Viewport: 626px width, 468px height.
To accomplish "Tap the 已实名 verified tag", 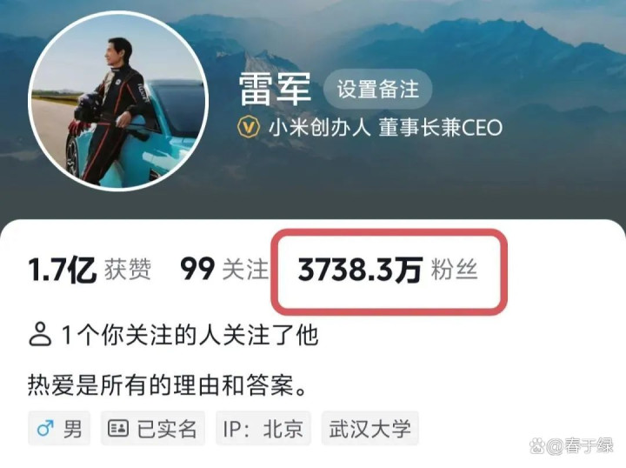I will (152, 429).
